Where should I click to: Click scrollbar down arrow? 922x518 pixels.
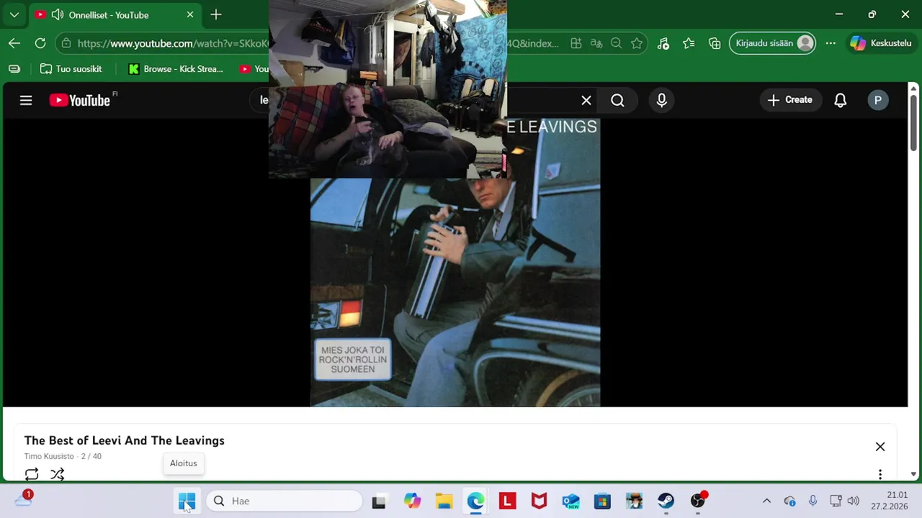point(913,474)
